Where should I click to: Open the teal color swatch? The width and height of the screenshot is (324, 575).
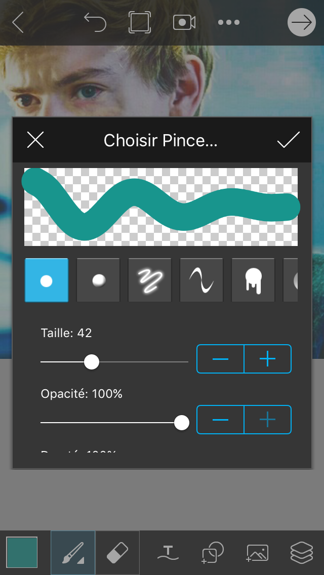coord(22,553)
